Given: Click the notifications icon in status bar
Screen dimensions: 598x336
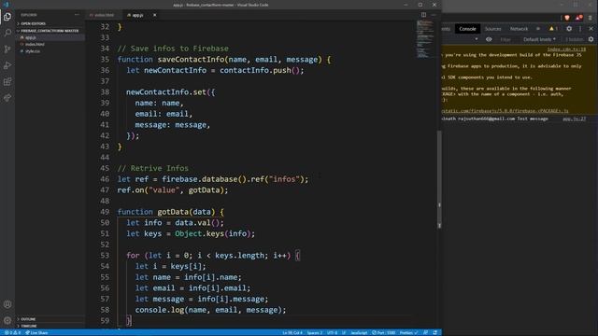Looking at the screenshot, I should click(434, 332).
